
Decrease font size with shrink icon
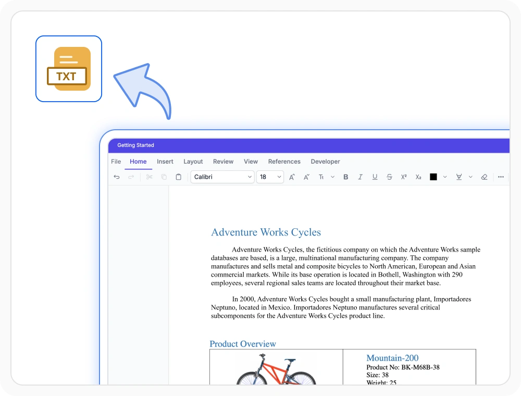coord(307,177)
